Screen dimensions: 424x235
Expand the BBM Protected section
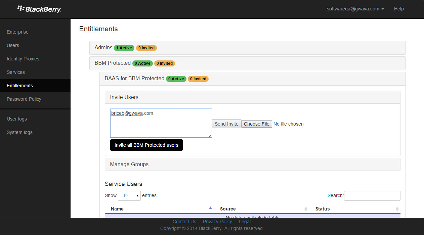(x=113, y=63)
